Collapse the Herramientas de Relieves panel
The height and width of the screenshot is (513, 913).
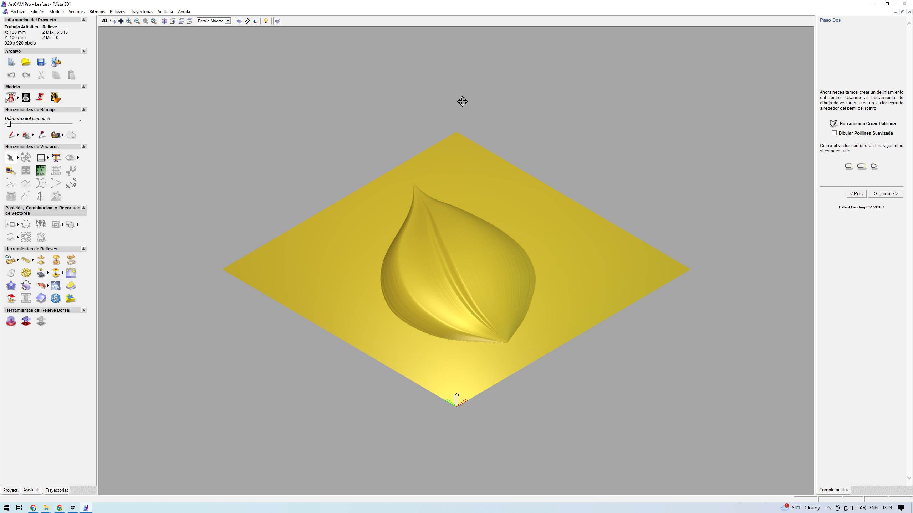[84, 249]
